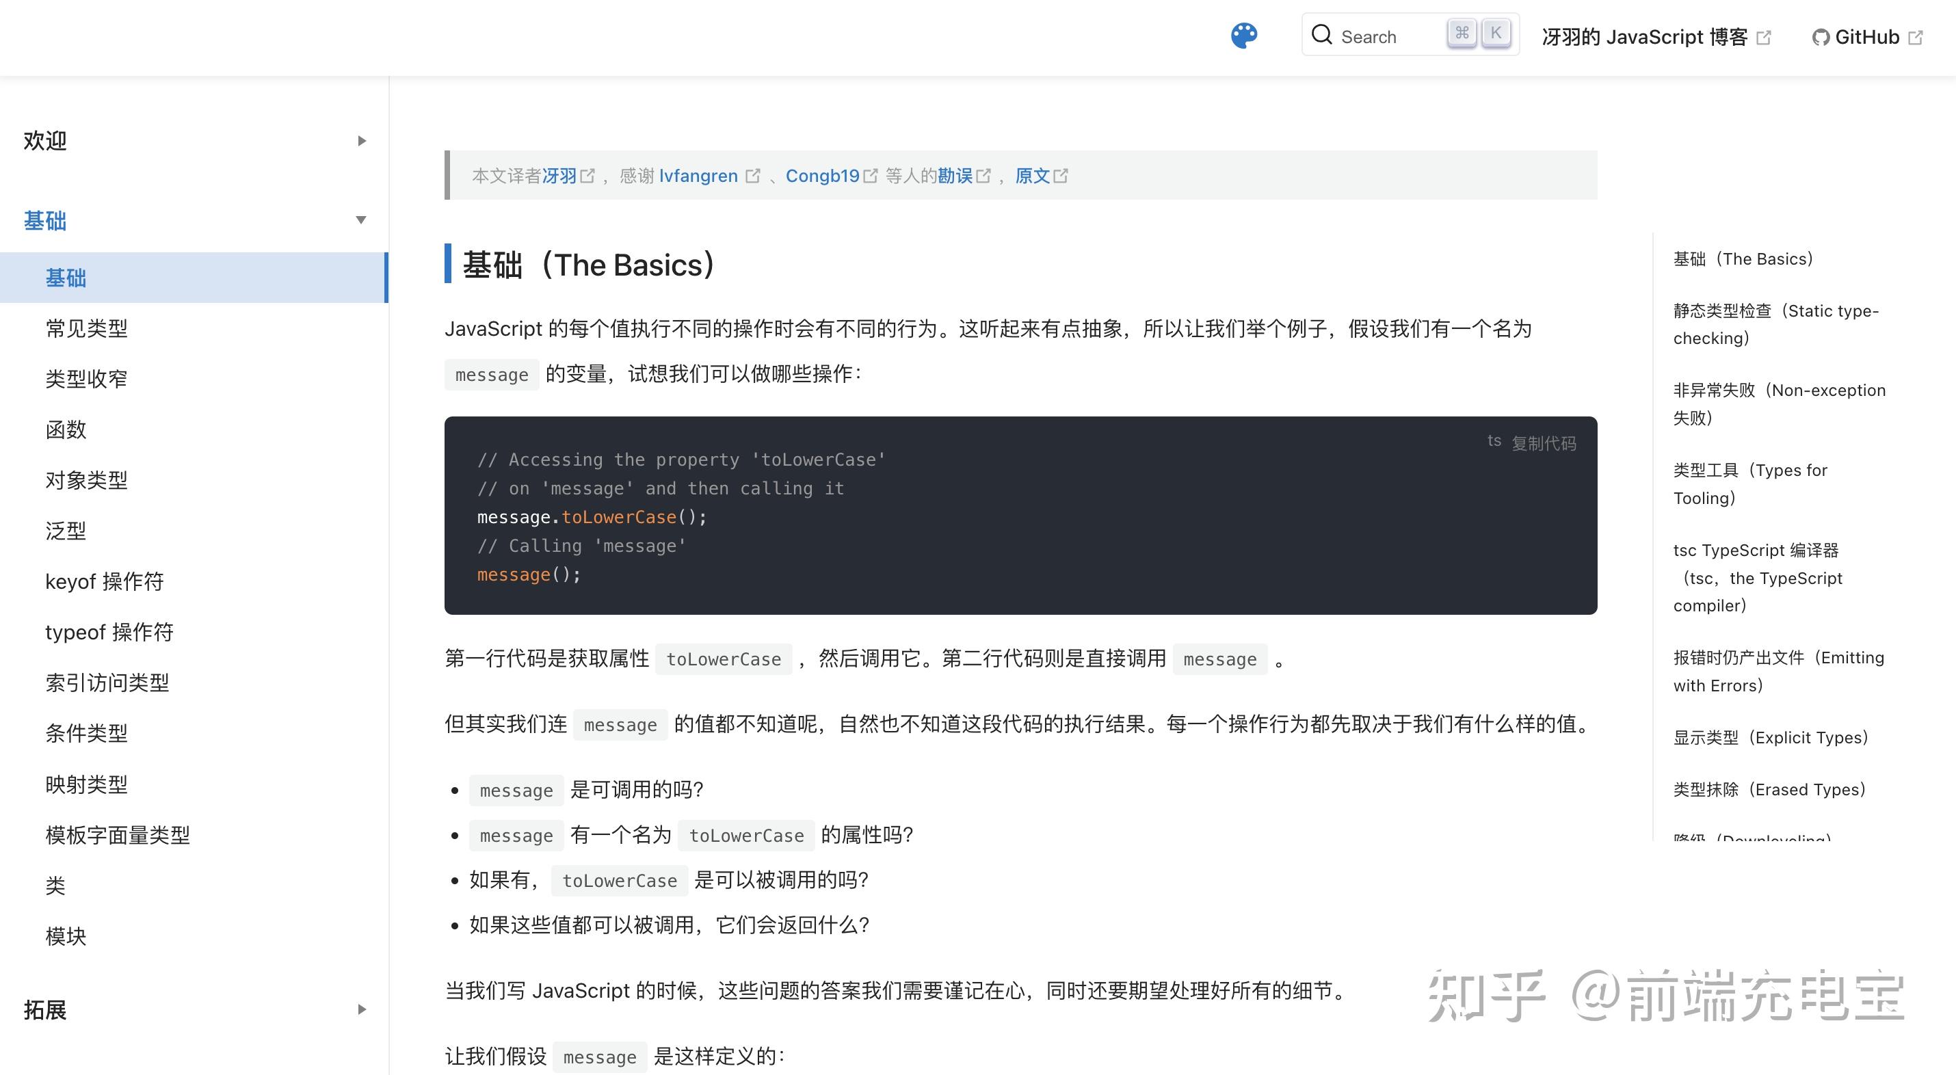The image size is (1956, 1075).
Task: Click the search magnifier icon
Action: (1323, 35)
